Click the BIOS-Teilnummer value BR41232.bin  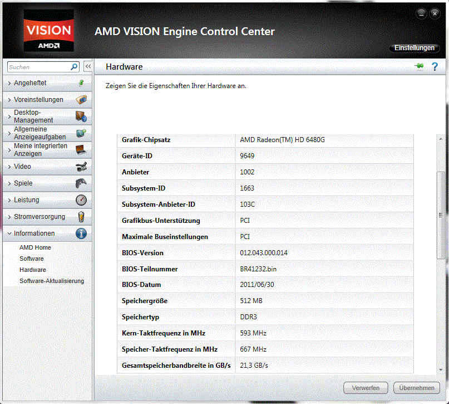[x=258, y=269]
